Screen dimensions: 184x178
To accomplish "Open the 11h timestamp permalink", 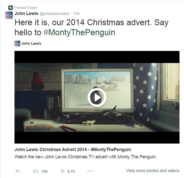I will coord(76,14).
